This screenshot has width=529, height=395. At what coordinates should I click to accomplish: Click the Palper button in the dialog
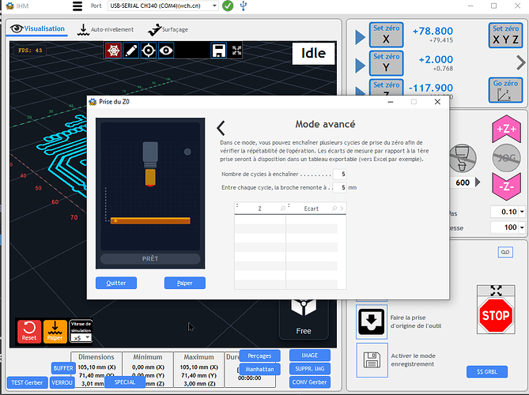pos(185,283)
